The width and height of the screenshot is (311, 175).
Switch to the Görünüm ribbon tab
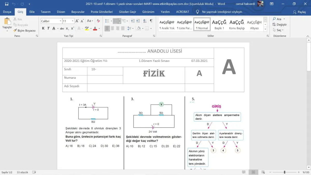tap(148, 12)
